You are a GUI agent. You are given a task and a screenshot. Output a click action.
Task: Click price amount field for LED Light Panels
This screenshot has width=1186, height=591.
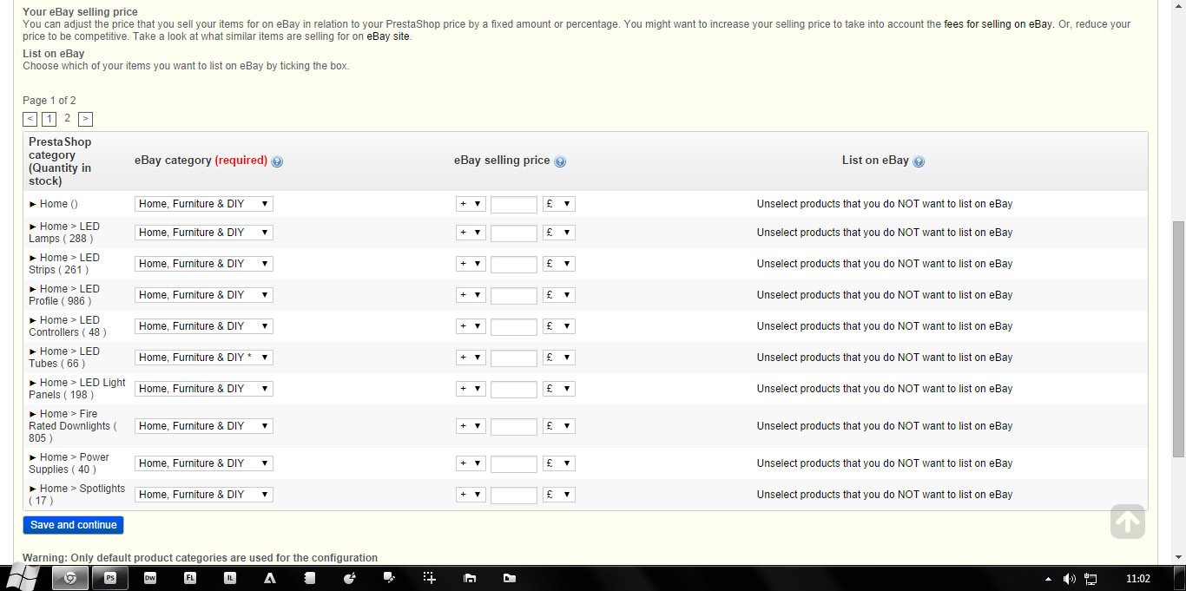tap(514, 389)
